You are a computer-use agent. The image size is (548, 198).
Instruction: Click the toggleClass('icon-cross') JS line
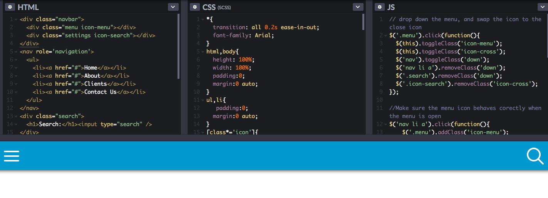click(451, 52)
